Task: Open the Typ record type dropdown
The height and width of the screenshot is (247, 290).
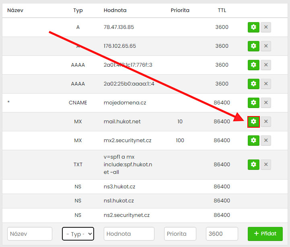Action: coord(78,234)
